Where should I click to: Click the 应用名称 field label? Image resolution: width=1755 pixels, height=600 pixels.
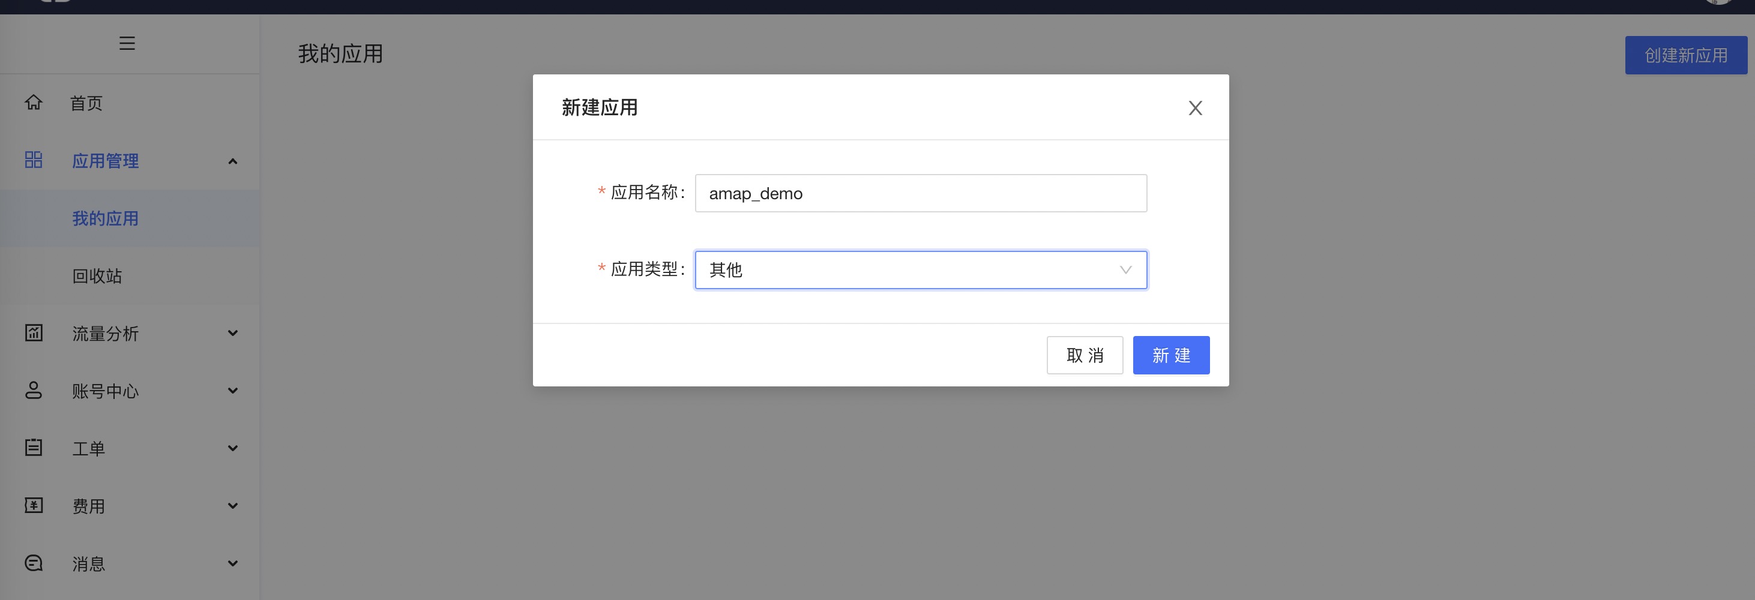(646, 193)
